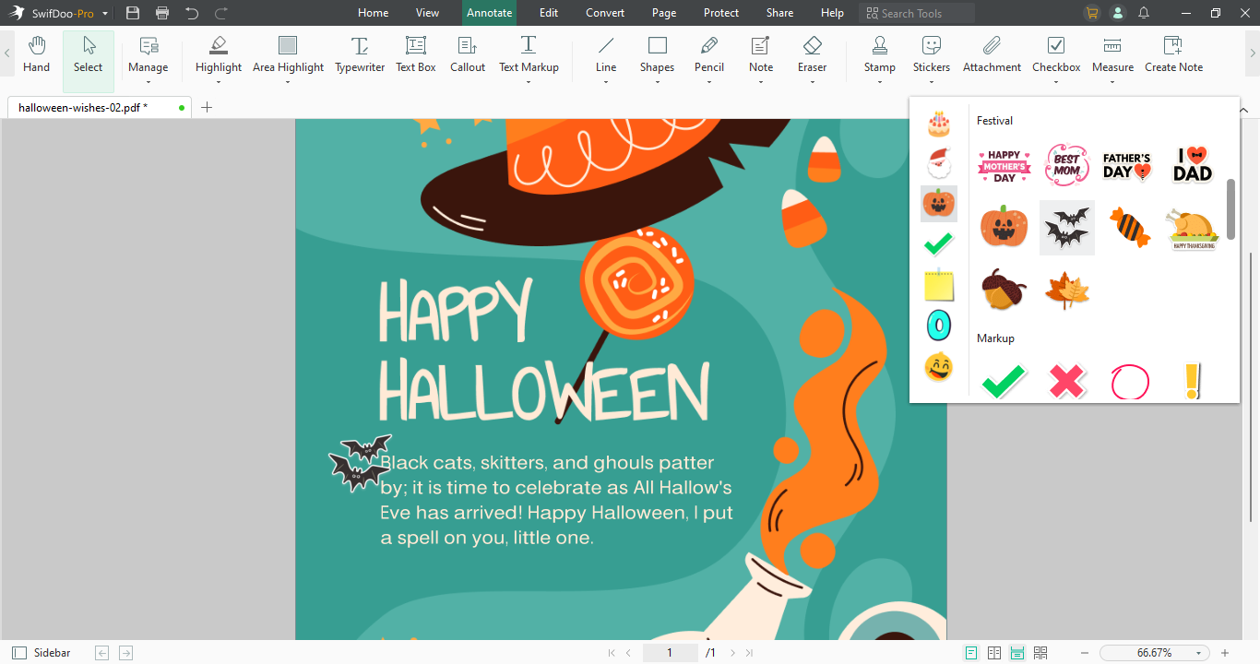
Task: Click the Search Tools field
Action: click(917, 13)
